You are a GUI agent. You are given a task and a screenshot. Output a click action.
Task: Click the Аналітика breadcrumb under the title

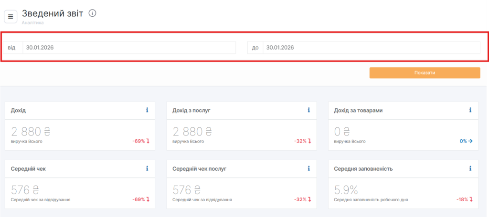tap(32, 22)
